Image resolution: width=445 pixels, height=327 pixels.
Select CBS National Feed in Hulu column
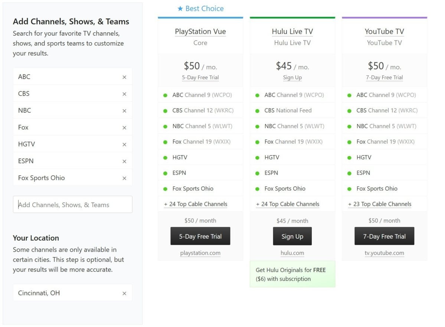(x=292, y=110)
